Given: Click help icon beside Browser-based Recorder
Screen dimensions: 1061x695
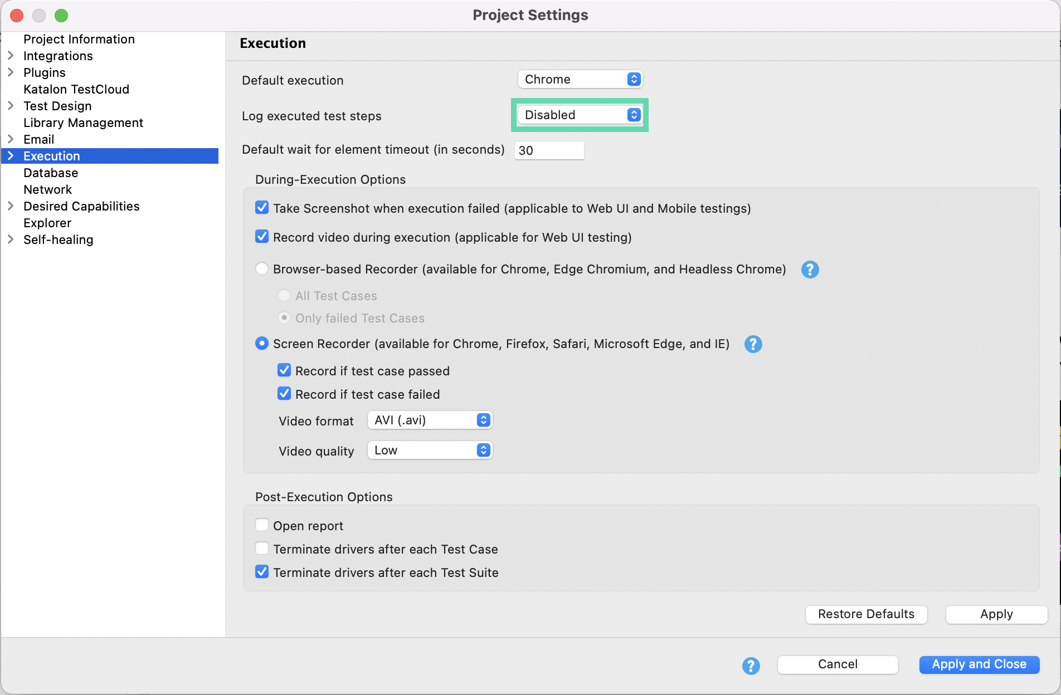Looking at the screenshot, I should tap(810, 270).
